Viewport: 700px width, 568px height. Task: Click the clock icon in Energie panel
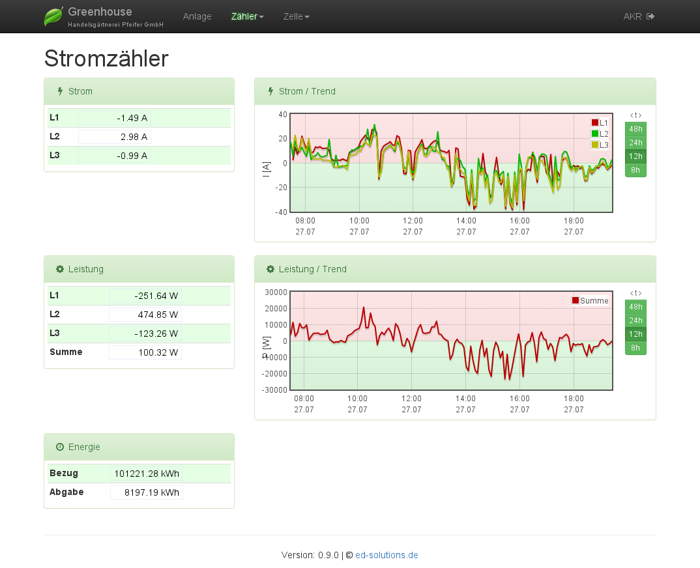[60, 447]
